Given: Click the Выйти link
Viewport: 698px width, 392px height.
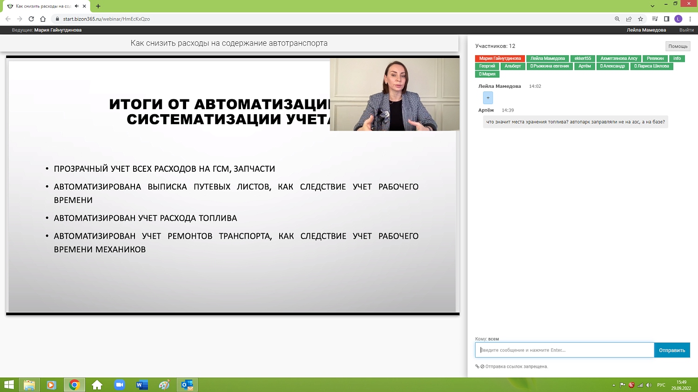Looking at the screenshot, I should (686, 30).
